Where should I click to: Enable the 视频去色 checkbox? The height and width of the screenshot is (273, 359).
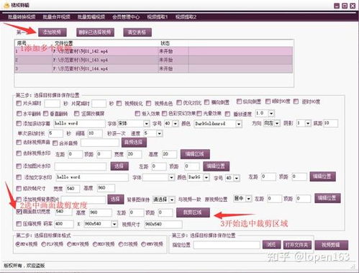[x=148, y=103]
